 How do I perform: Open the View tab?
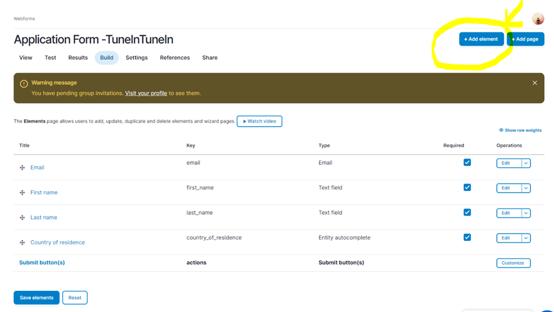click(x=25, y=57)
